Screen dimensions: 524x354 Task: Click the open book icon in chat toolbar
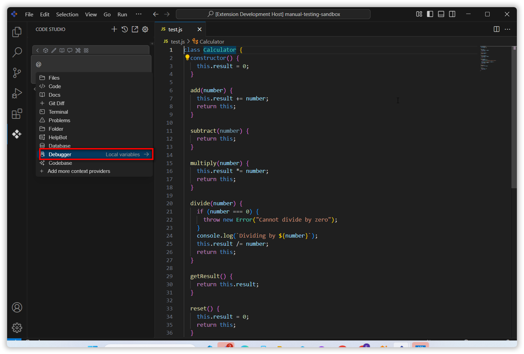(62, 50)
